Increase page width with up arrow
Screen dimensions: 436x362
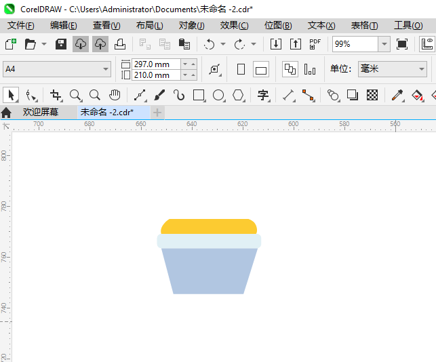[x=193, y=64]
